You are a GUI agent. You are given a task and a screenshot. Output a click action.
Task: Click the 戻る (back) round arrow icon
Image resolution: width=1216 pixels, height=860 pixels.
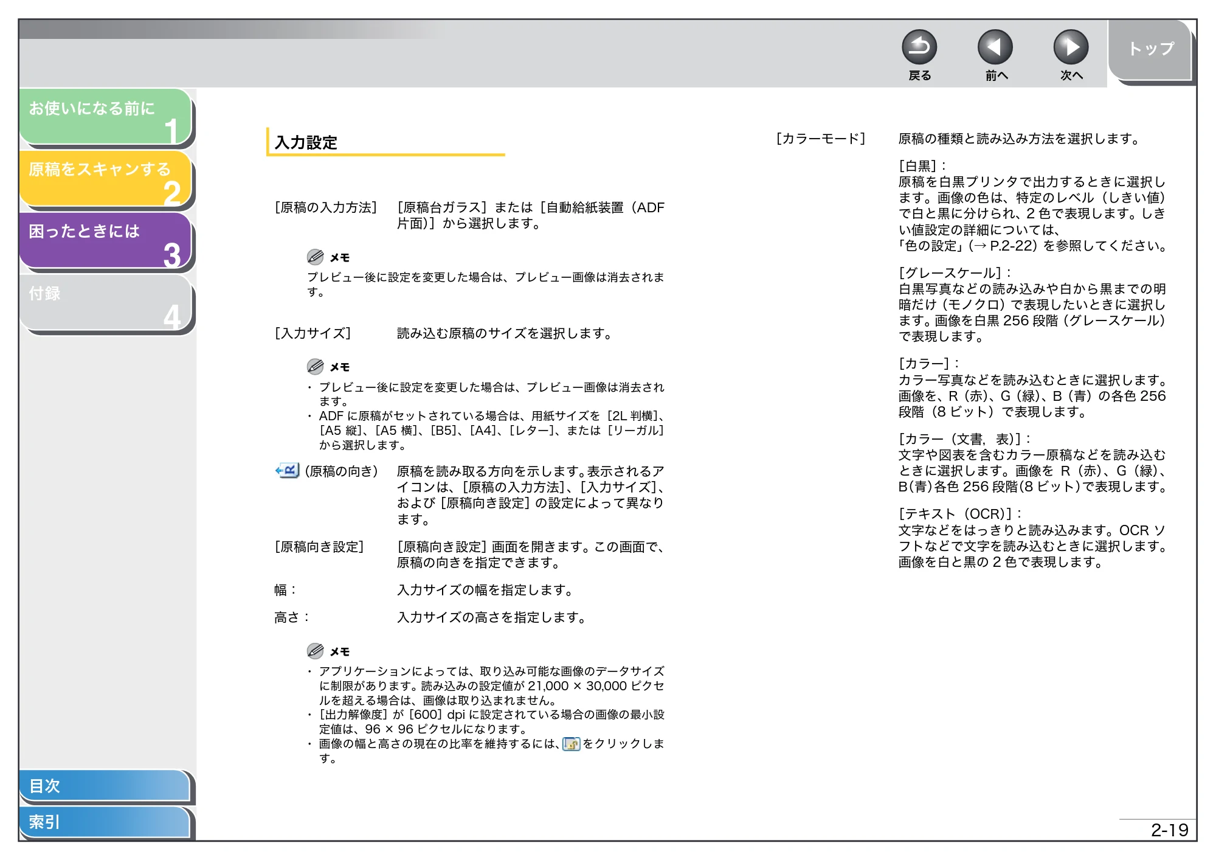919,47
